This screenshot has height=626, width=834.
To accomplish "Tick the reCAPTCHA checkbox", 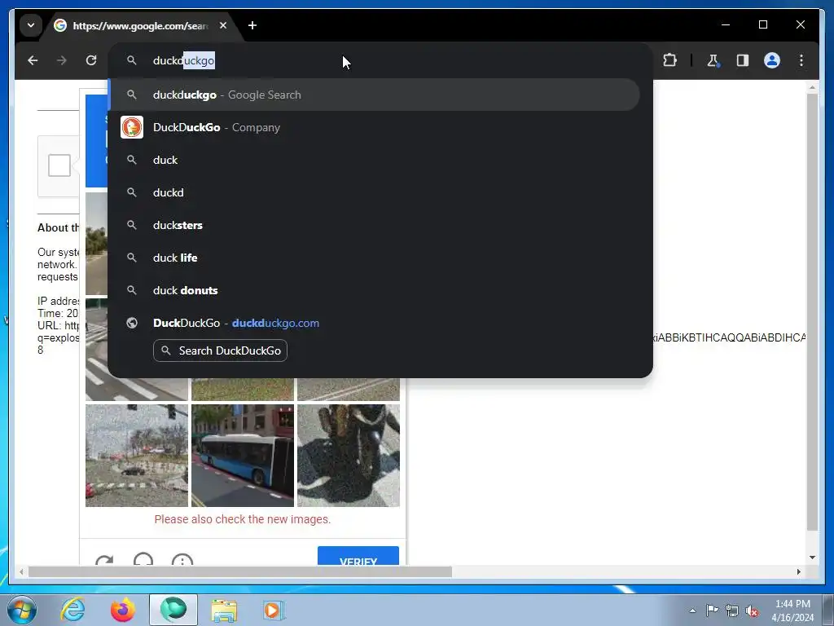I will click(59, 165).
